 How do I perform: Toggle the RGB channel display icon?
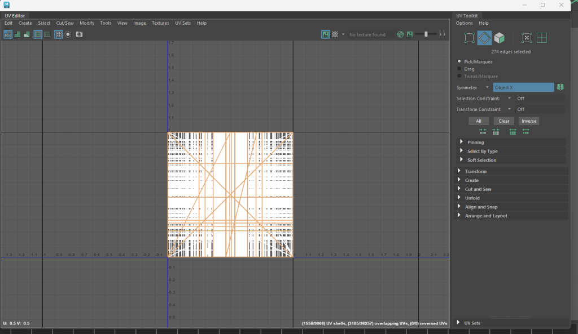[400, 34]
